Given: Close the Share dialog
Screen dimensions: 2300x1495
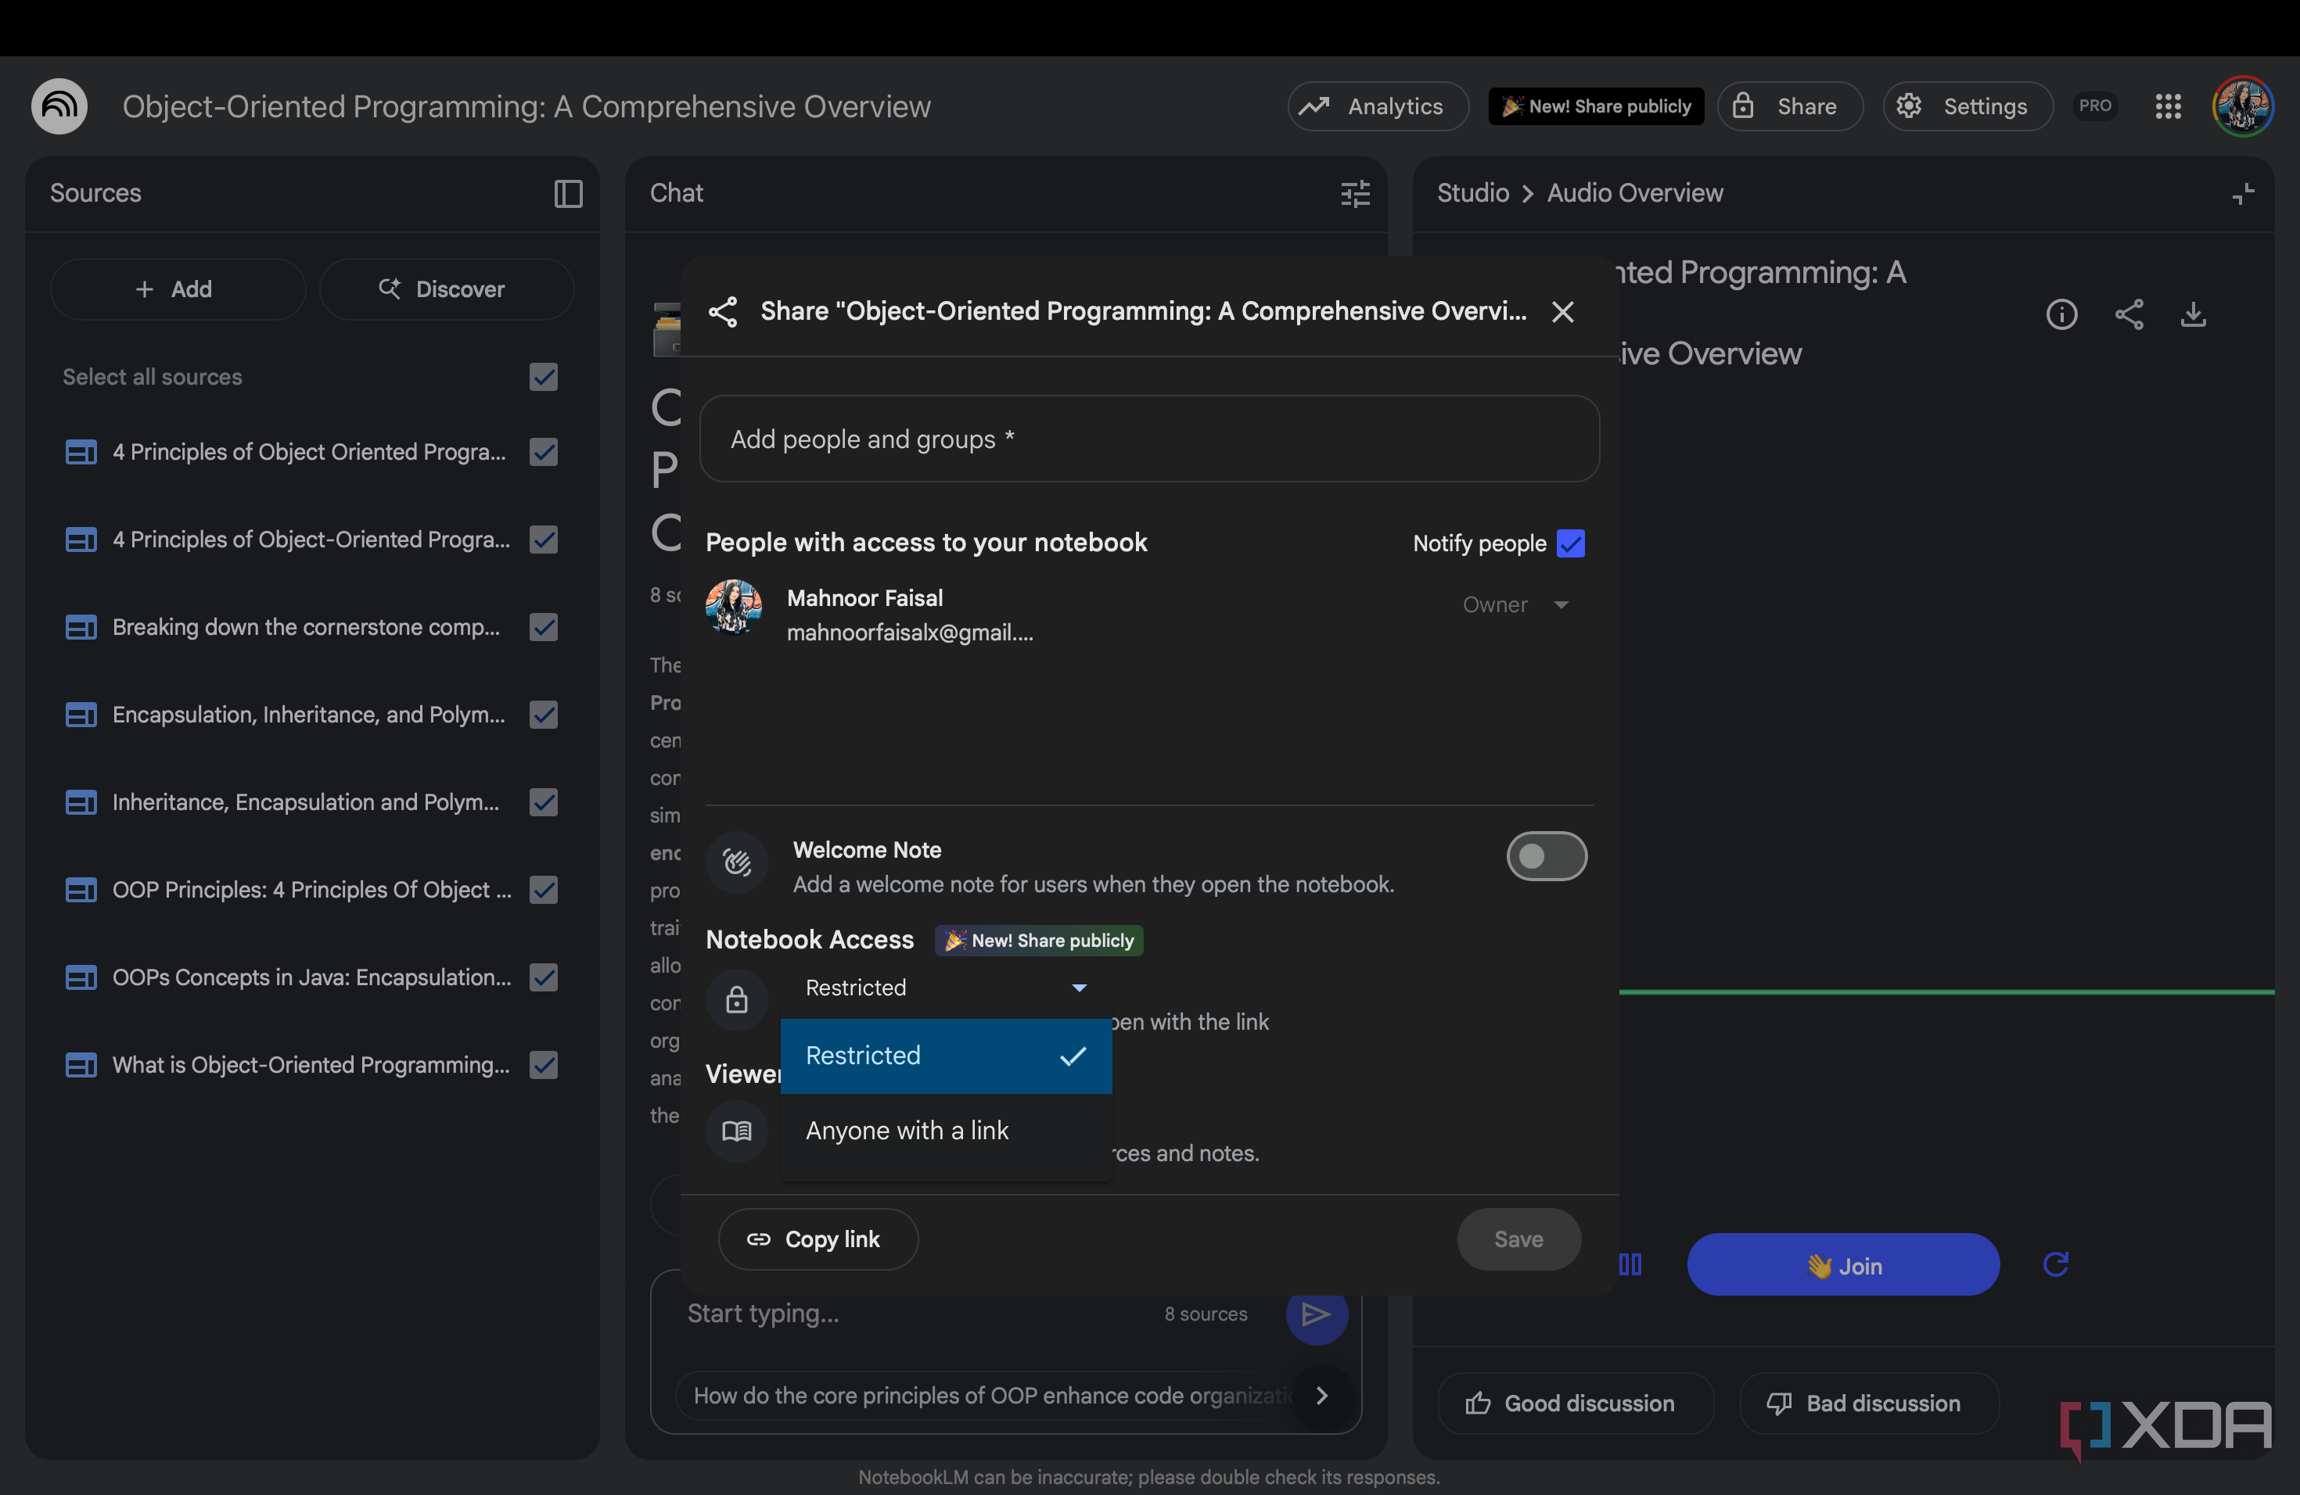Looking at the screenshot, I should (1561, 311).
